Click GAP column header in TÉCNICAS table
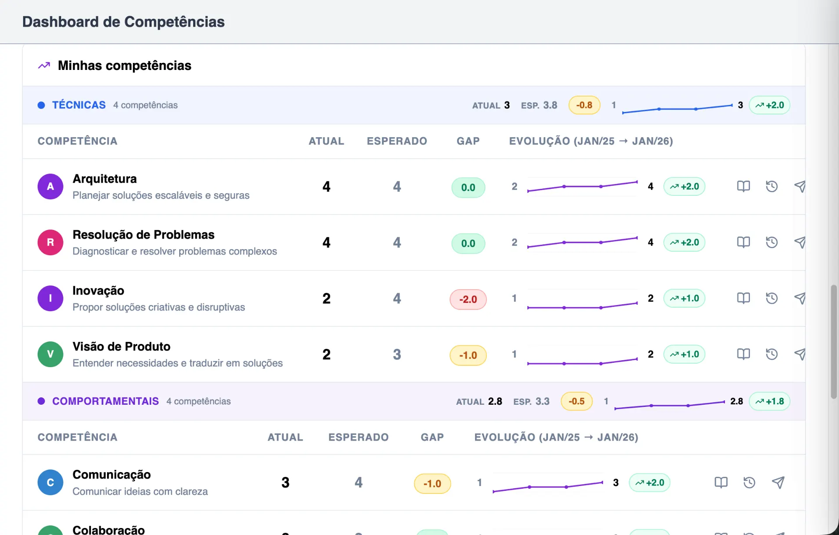 tap(468, 141)
